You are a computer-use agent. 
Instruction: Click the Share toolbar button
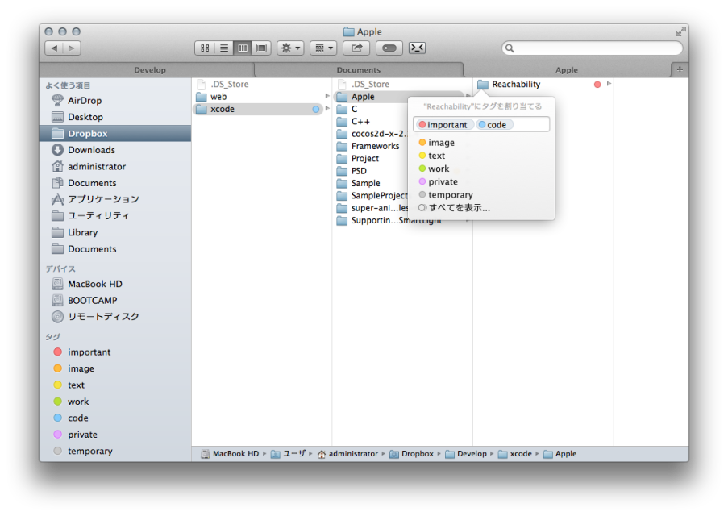[356, 48]
